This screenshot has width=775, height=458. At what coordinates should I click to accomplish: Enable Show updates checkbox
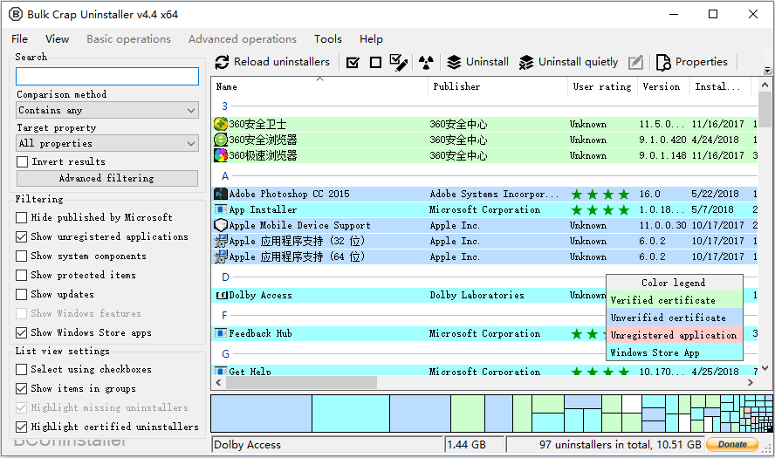click(21, 295)
